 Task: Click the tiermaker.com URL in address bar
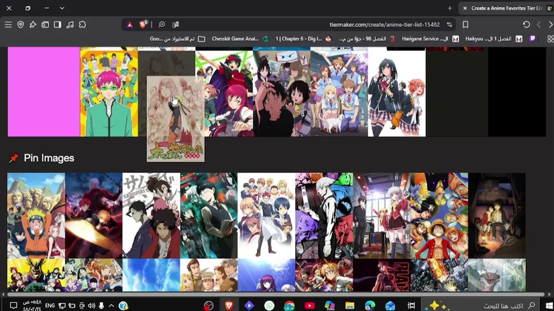384,25
